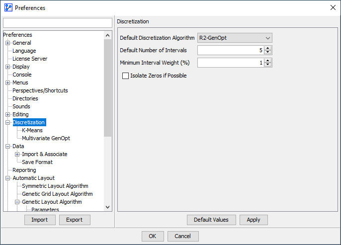
Task: Open Console preferences
Action: coord(22,75)
